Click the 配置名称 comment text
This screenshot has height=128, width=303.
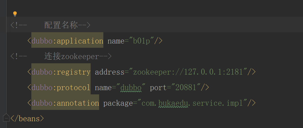click(60, 25)
